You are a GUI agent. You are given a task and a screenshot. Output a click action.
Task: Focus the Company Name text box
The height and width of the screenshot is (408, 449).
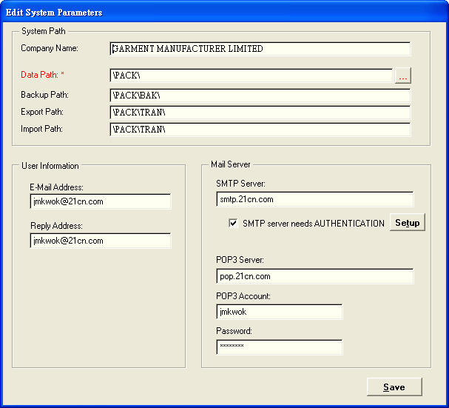pos(260,49)
